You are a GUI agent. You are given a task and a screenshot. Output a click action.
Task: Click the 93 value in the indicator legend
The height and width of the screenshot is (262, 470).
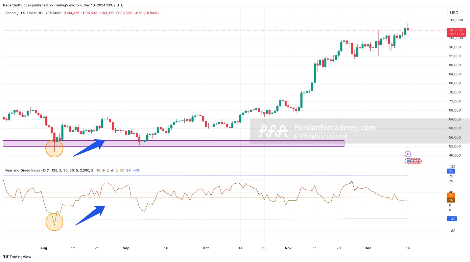[x=129, y=170]
